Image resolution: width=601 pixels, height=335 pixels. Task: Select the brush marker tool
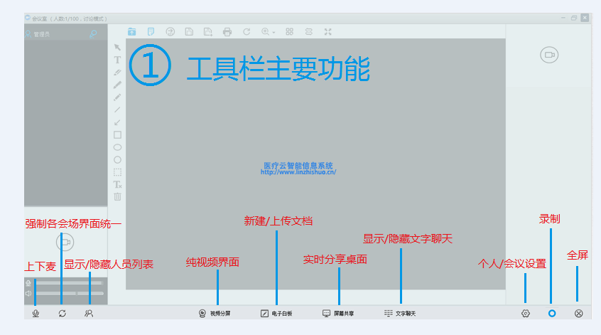click(117, 85)
